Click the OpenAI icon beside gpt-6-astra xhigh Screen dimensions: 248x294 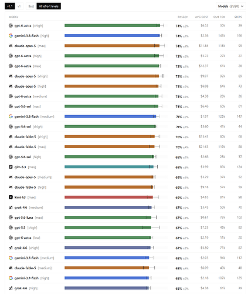[11, 25]
